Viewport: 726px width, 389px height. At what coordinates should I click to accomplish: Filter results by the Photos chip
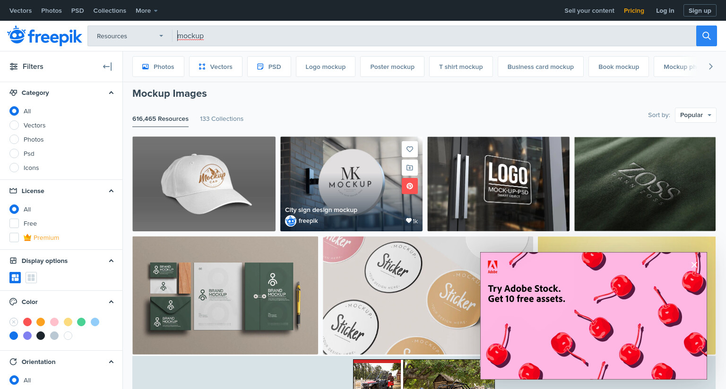[x=158, y=67]
